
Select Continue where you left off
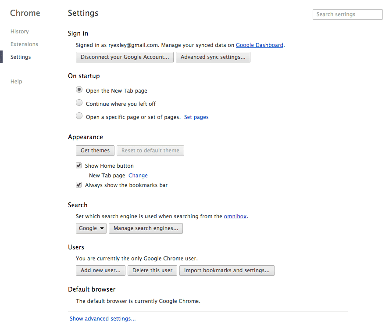pyautogui.click(x=79, y=103)
